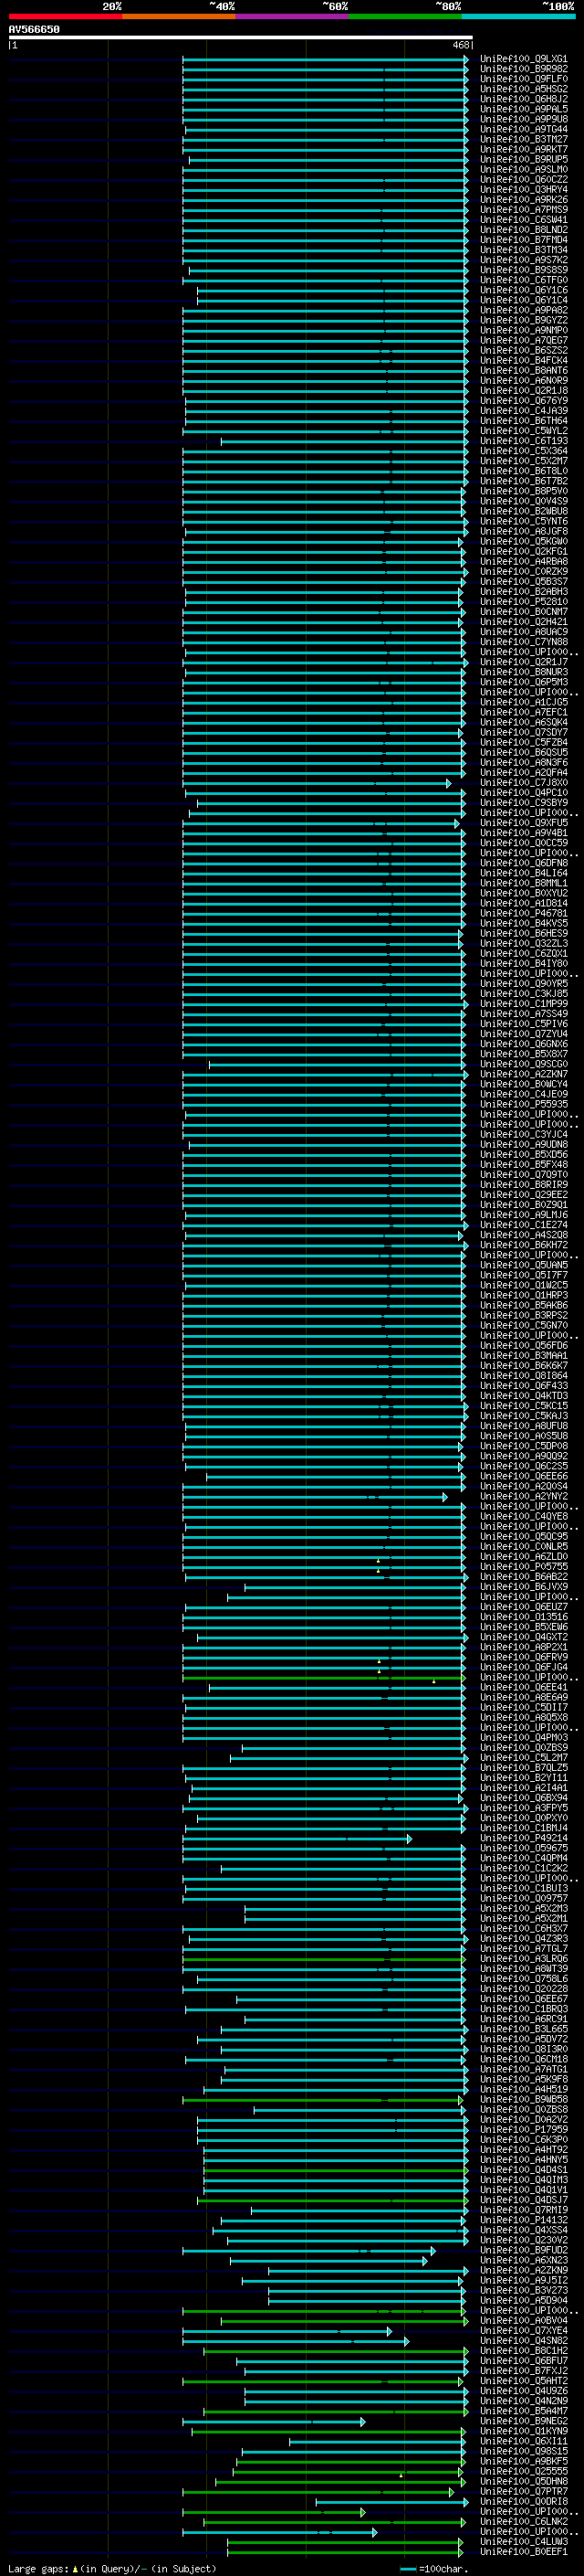Select hit label UniRef100_Q6FJG4
Viewport: 584px width, 2576px height.
click(x=524, y=1667)
